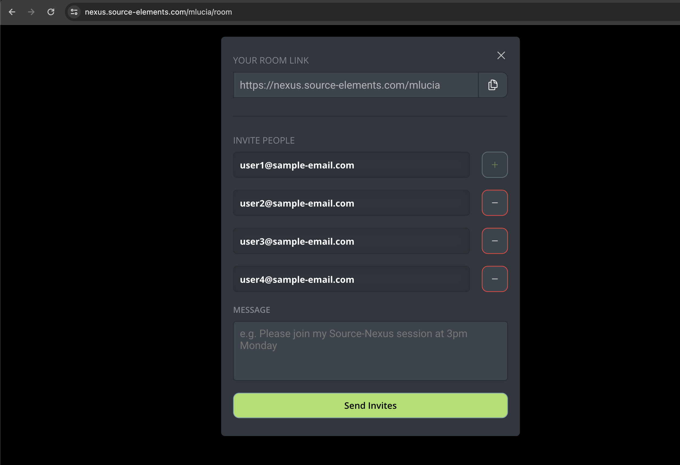This screenshot has width=680, height=465.
Task: Click the room link text field
Action: tap(355, 85)
